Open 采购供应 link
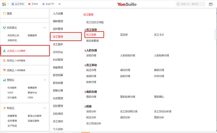This screenshot has width=217, height=133. click(12, 40)
